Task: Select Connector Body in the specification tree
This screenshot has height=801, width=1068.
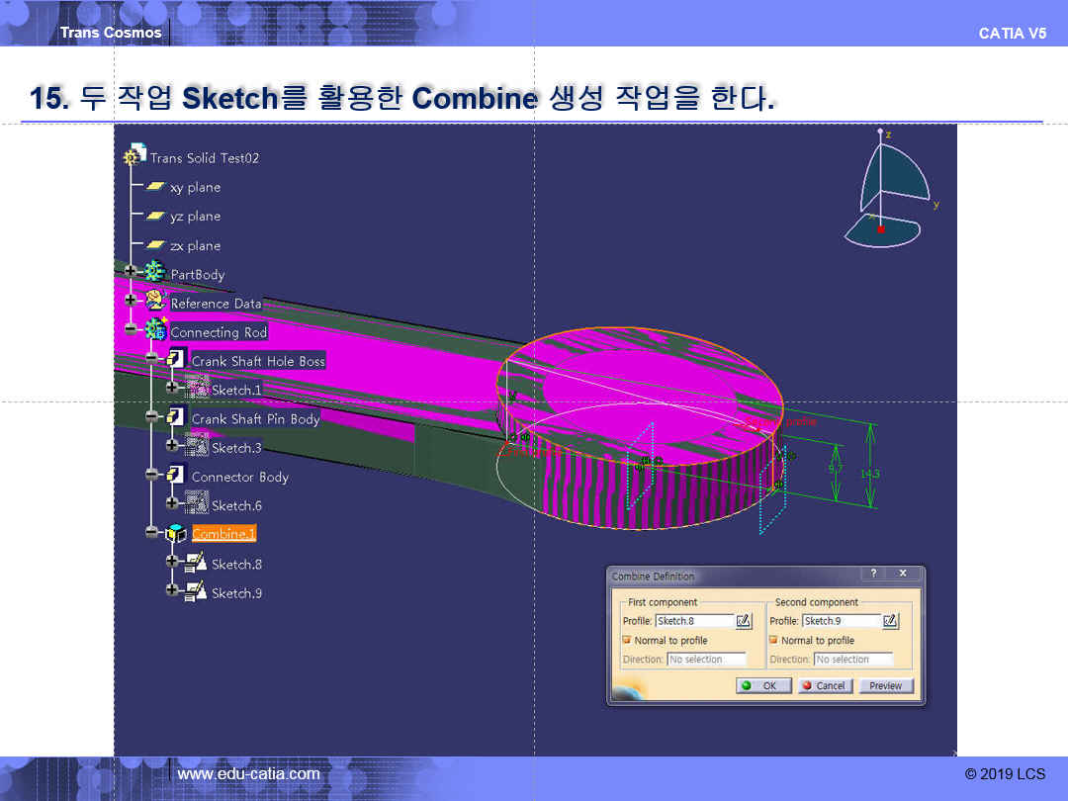Action: pos(239,477)
